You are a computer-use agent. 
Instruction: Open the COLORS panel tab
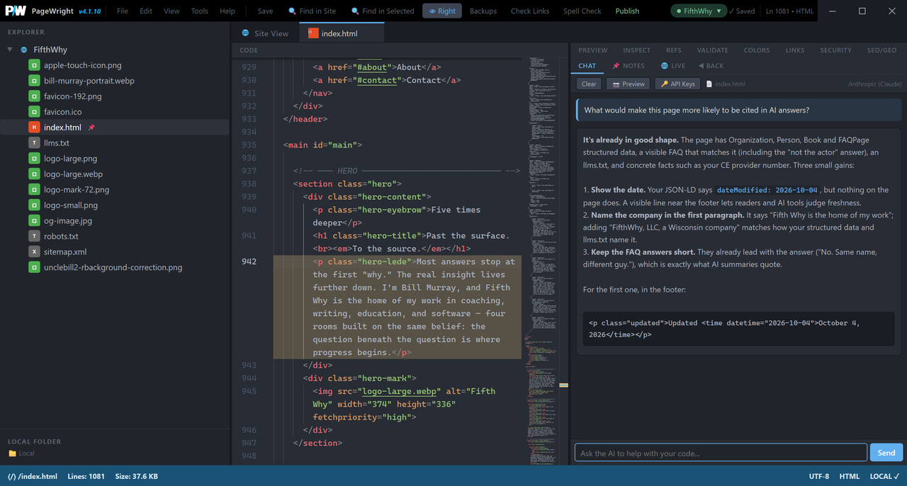[x=757, y=50]
